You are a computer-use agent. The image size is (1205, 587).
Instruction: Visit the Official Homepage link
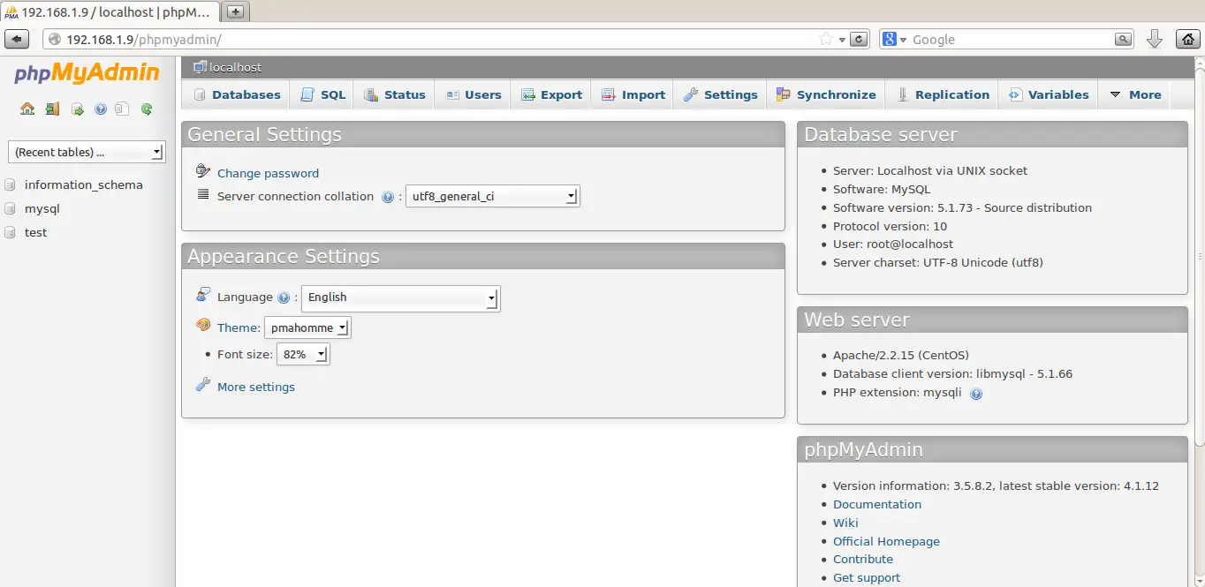tap(886, 541)
